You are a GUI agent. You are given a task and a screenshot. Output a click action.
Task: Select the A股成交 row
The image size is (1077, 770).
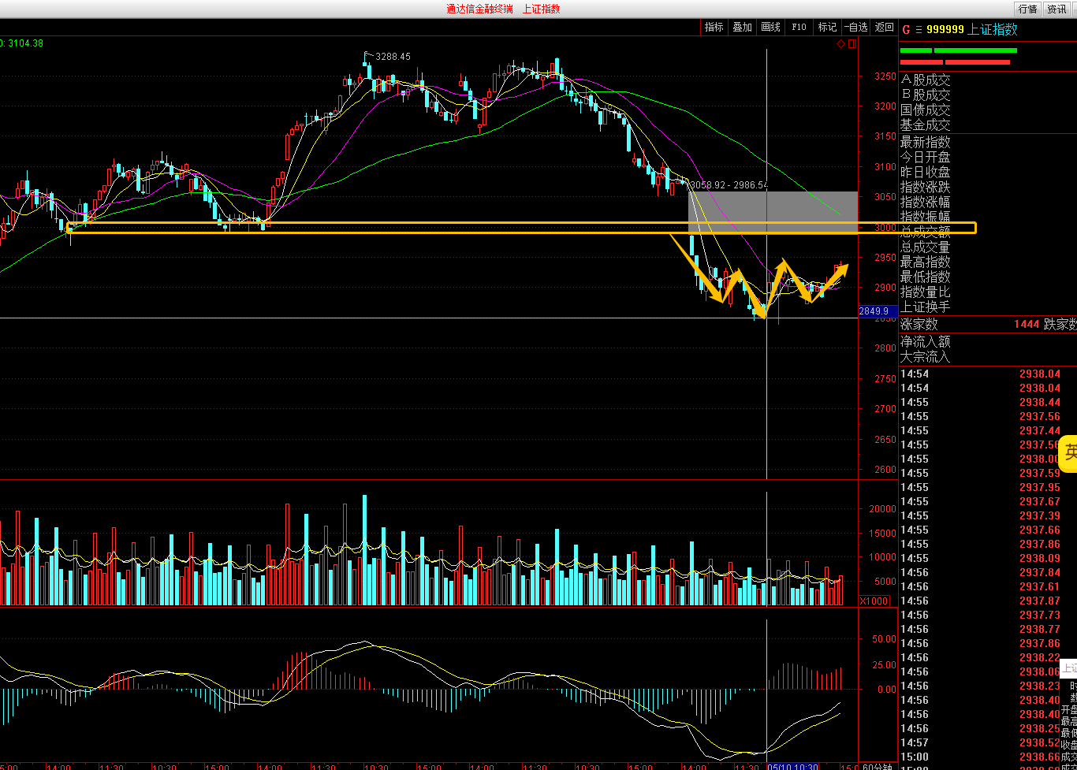point(926,80)
